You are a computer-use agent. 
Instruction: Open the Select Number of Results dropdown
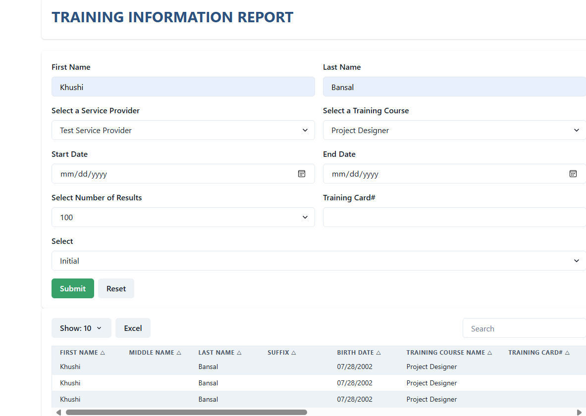pyautogui.click(x=183, y=217)
